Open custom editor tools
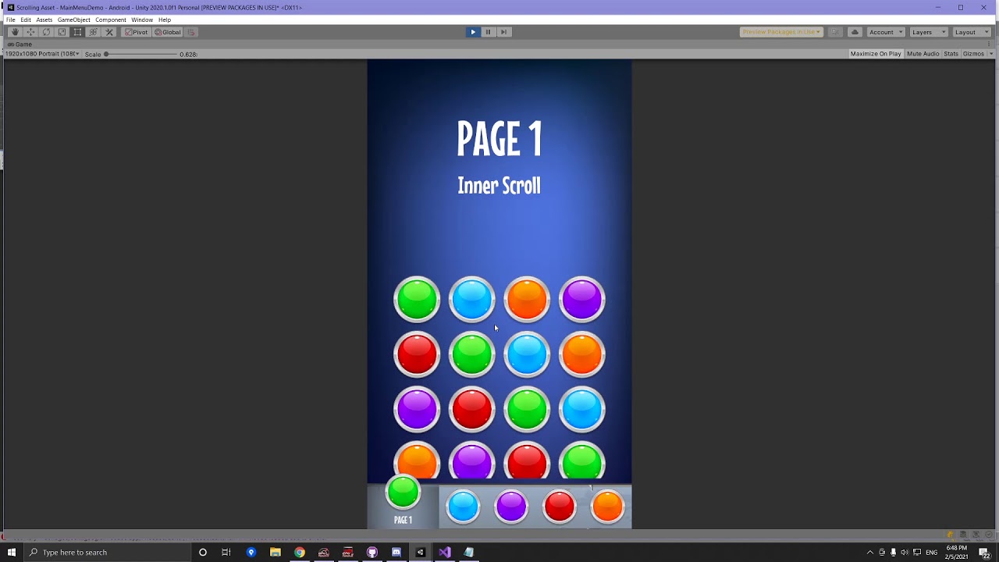The height and width of the screenshot is (562, 999). point(109,32)
